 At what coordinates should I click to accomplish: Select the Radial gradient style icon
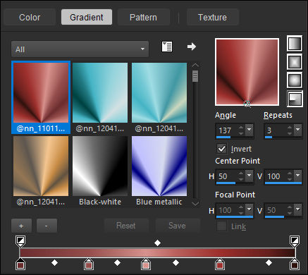tap(295, 99)
